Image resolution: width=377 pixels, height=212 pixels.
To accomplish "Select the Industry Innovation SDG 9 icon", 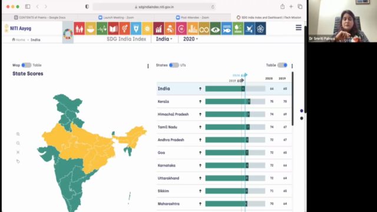I will pos(170,29).
